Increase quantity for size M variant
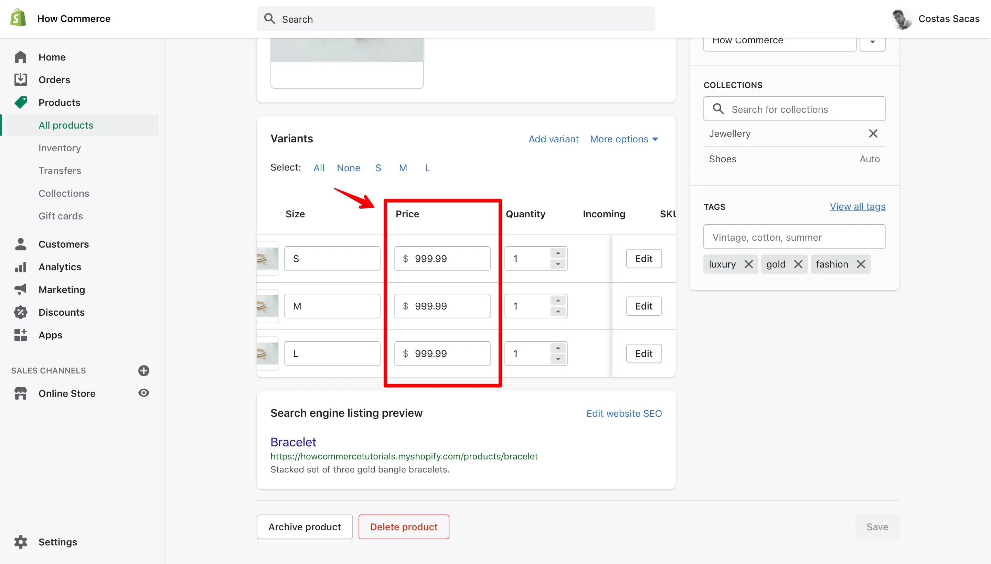Image resolution: width=991 pixels, height=564 pixels. pyautogui.click(x=558, y=301)
